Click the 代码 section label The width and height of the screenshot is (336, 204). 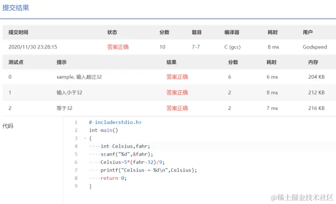click(x=8, y=126)
